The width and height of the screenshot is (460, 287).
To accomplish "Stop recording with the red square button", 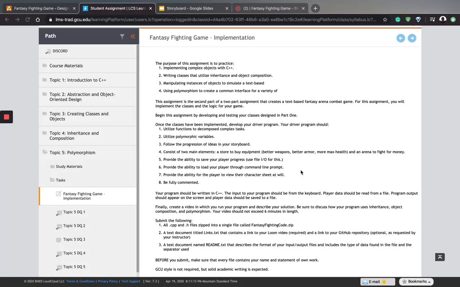I will tap(6, 117).
